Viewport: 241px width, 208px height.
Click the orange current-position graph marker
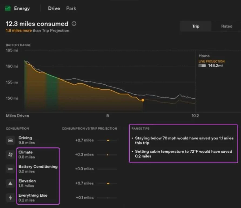[x=143, y=100]
